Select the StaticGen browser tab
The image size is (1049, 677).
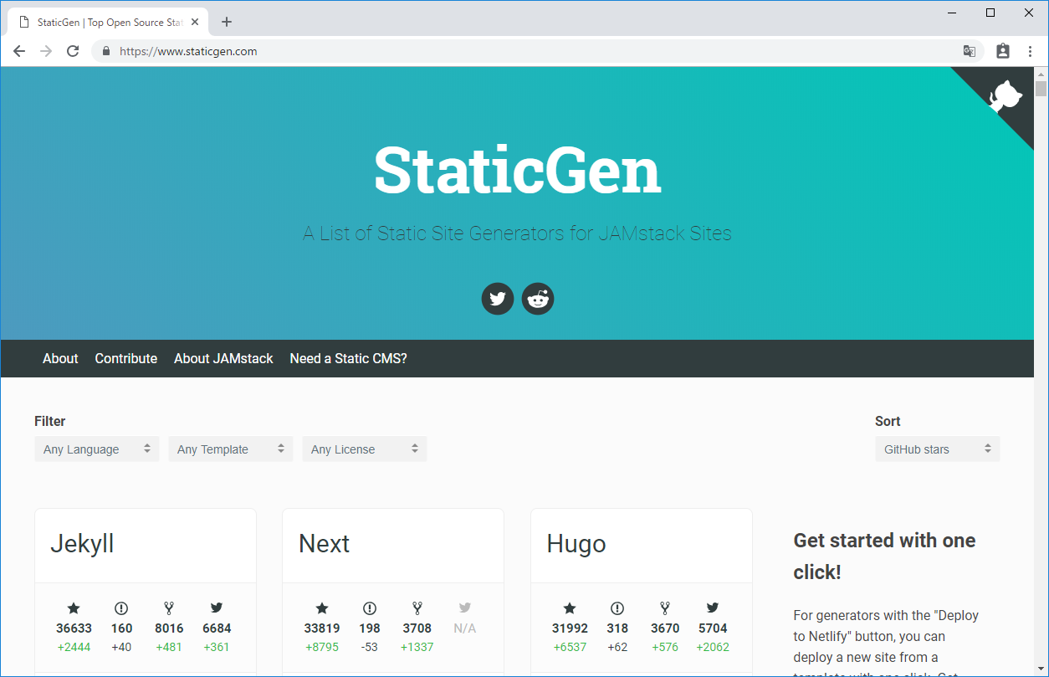pos(109,23)
